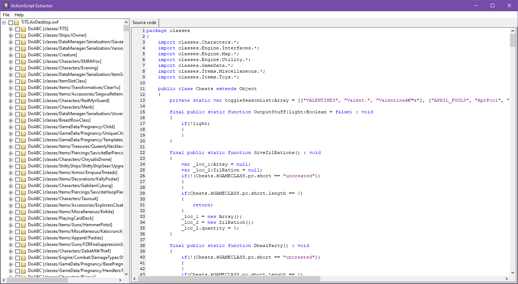This screenshot has height=284, width=518.
Task: Tick checkbox for DoABC classes/TiTS
Action: pyautogui.click(x=17, y=29)
